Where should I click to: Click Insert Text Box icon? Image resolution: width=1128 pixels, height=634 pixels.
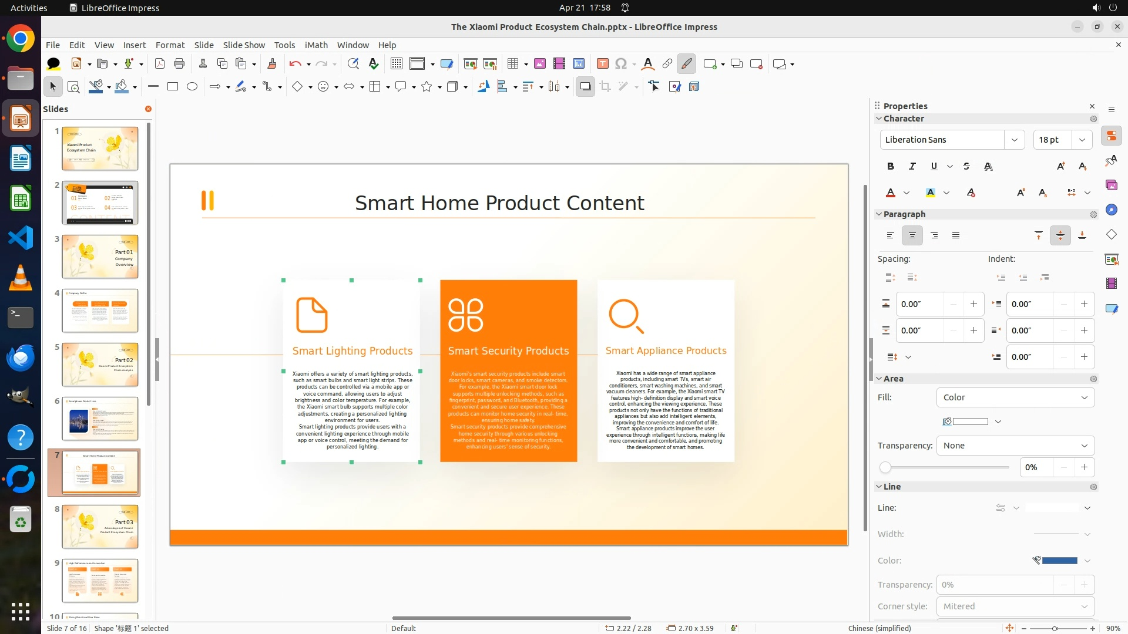602,64
